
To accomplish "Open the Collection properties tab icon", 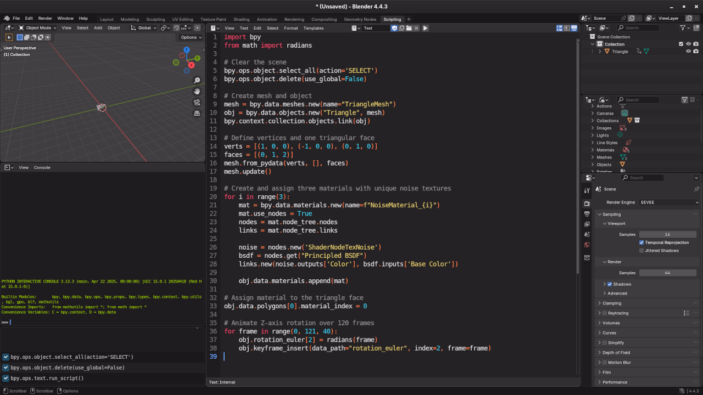I will pyautogui.click(x=587, y=257).
